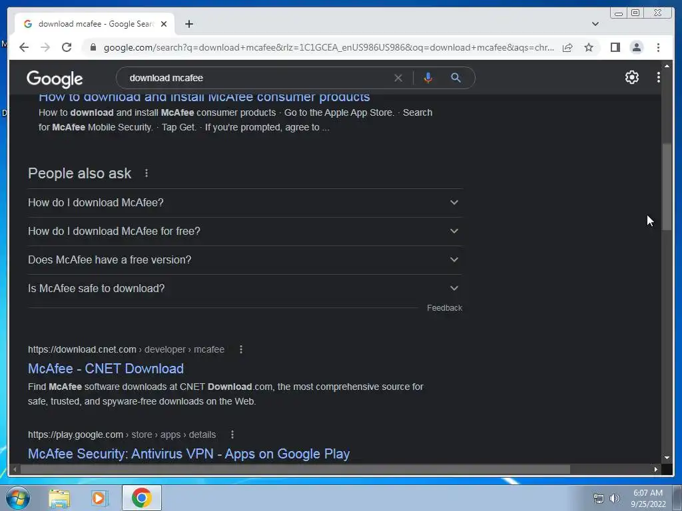Open About this result for CNET listing
This screenshot has width=682, height=511.
click(241, 349)
